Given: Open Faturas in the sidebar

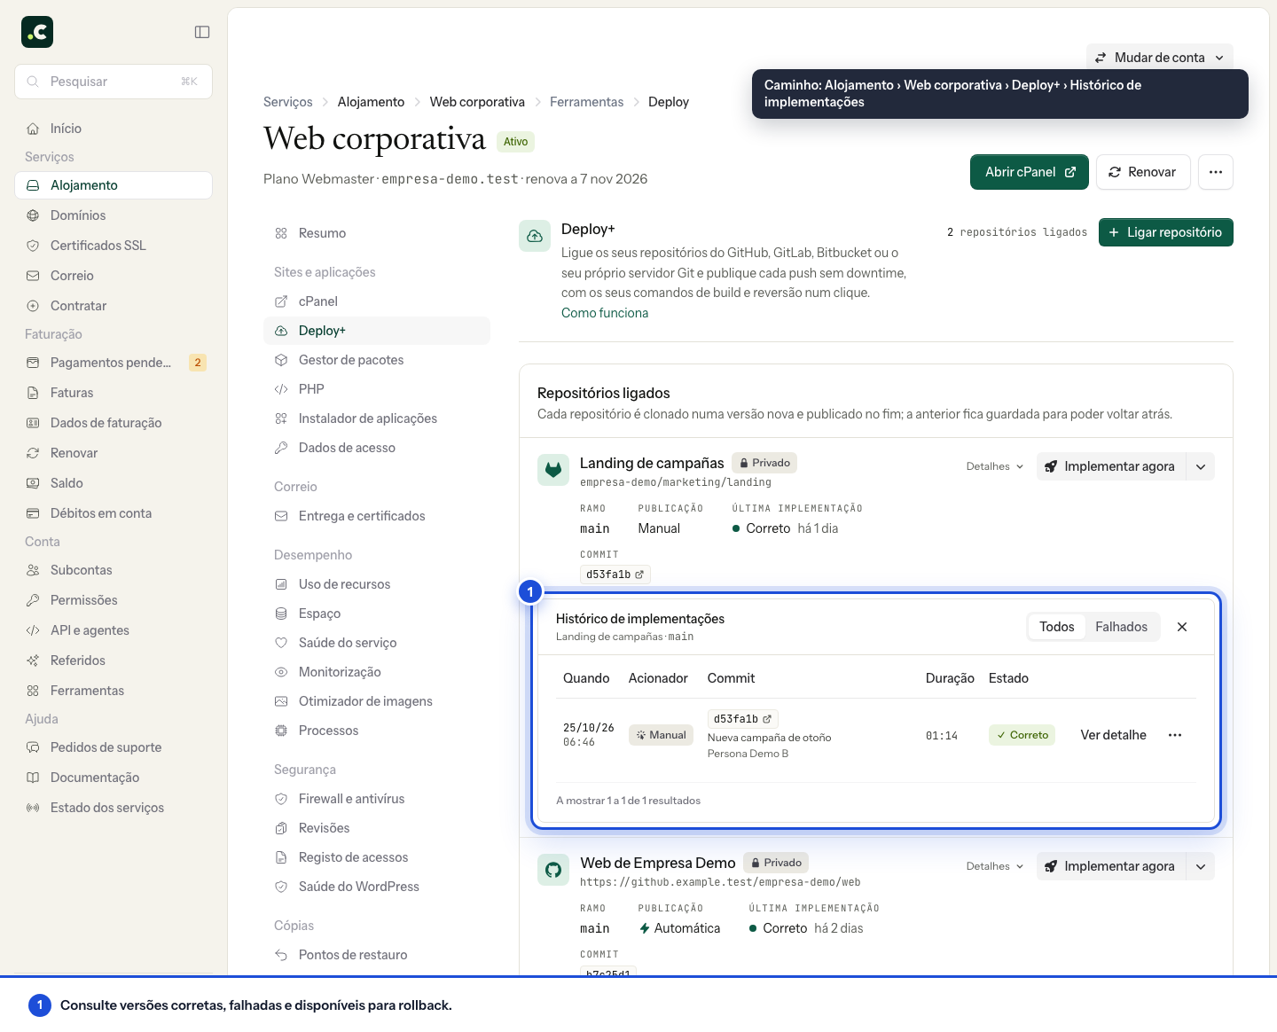Looking at the screenshot, I should 114,393.
